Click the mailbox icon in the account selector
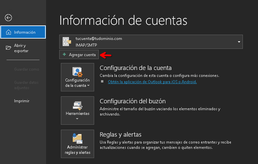Screen dimensions: 258x164 [67, 42]
